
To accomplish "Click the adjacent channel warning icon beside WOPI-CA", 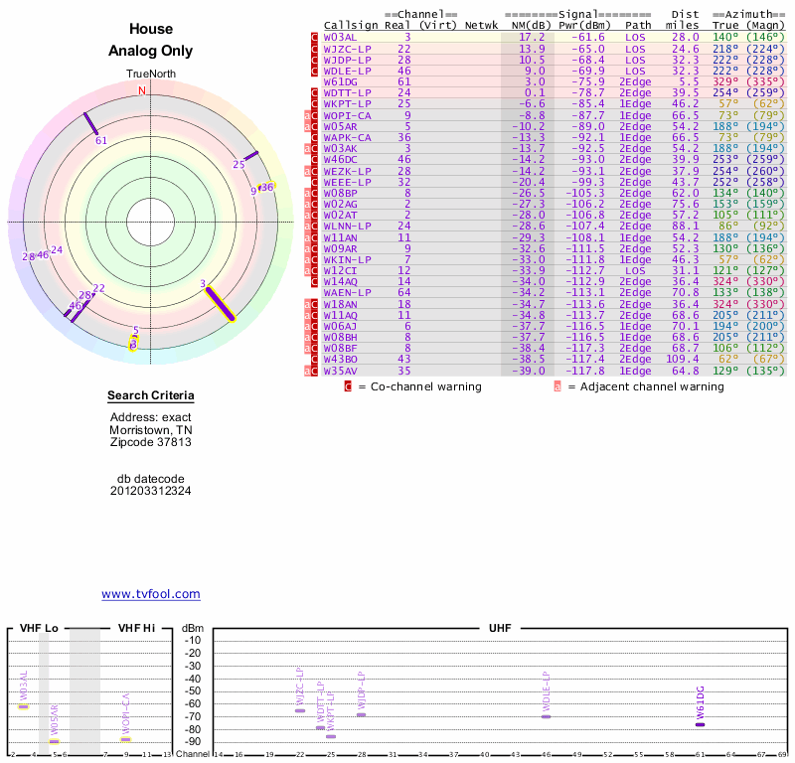I will click(x=308, y=115).
